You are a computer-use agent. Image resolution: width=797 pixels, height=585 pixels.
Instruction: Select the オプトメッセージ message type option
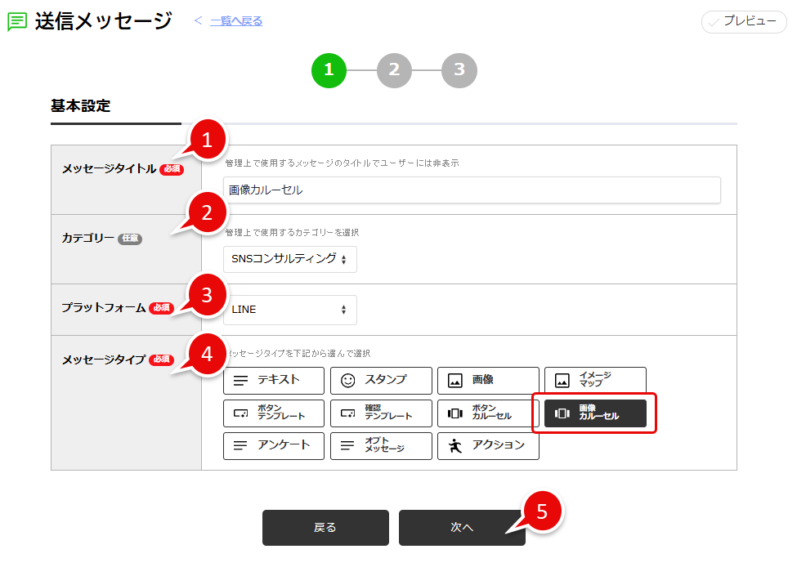click(381, 446)
